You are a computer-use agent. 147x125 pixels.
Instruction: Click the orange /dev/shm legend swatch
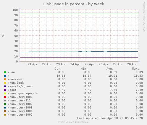point(5,79)
